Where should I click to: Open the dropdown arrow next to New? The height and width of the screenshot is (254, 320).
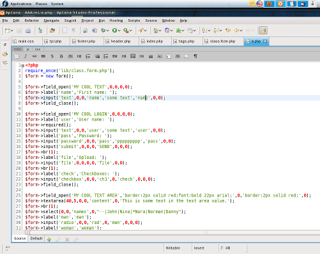coord(12,31)
